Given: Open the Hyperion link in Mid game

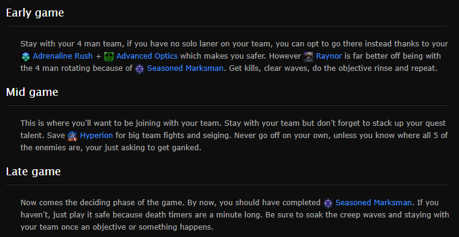Looking at the screenshot, I should (96, 136).
